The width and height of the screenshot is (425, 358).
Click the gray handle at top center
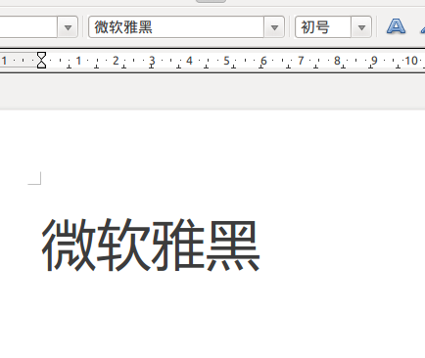[211, 1]
